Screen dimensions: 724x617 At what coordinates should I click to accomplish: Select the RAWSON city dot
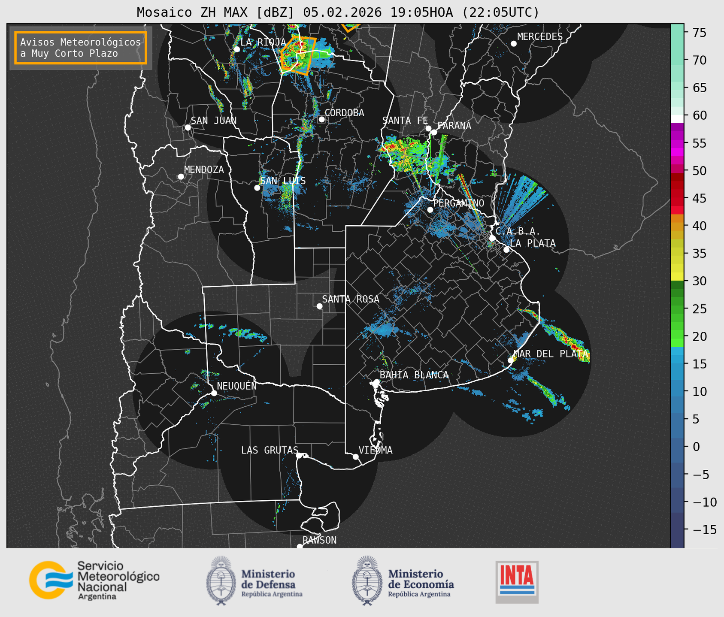coord(300,547)
